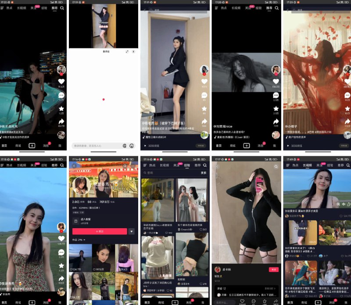The width and height of the screenshot is (351, 305).
Task: Open the create screen with the + icon
Action: pos(247,145)
